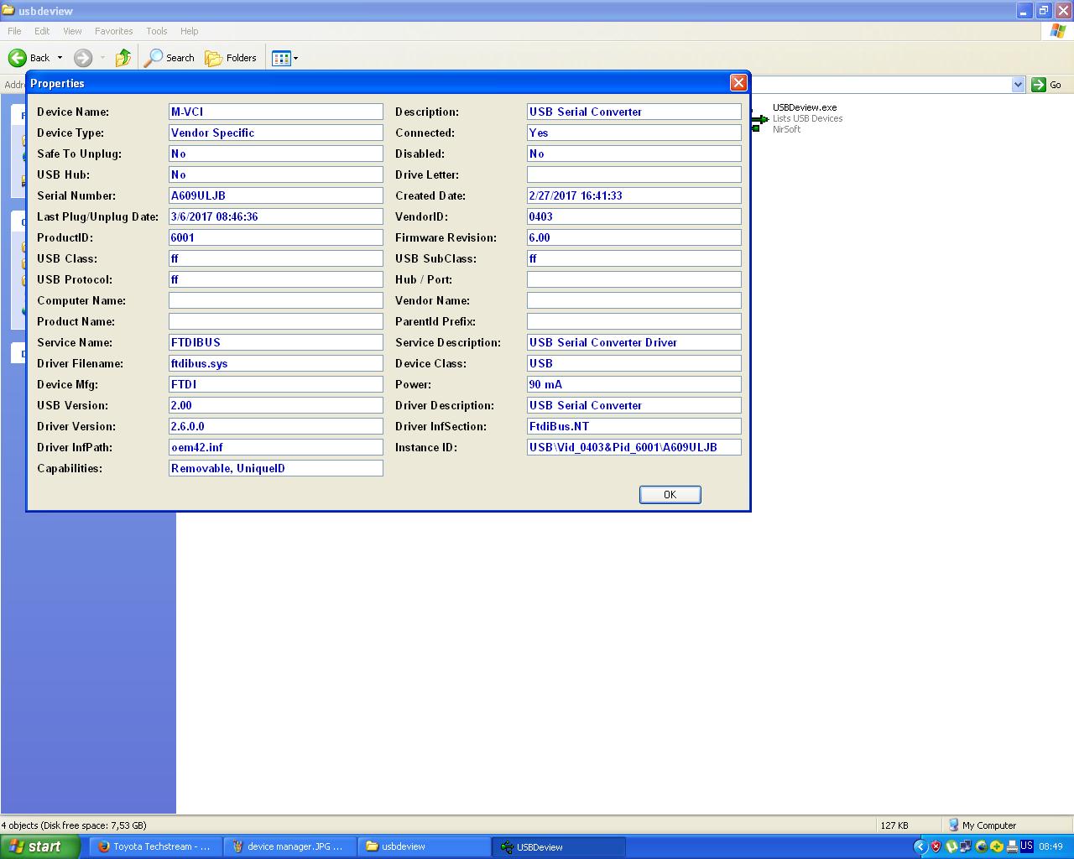Open the Tools menu
Image resolution: width=1074 pixels, height=859 pixels.
pyautogui.click(x=157, y=31)
